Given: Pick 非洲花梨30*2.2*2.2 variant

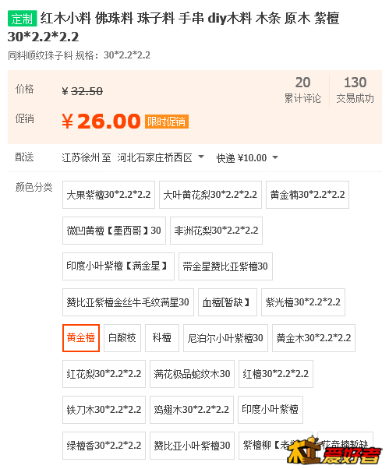Looking at the screenshot, I should pos(216,231).
